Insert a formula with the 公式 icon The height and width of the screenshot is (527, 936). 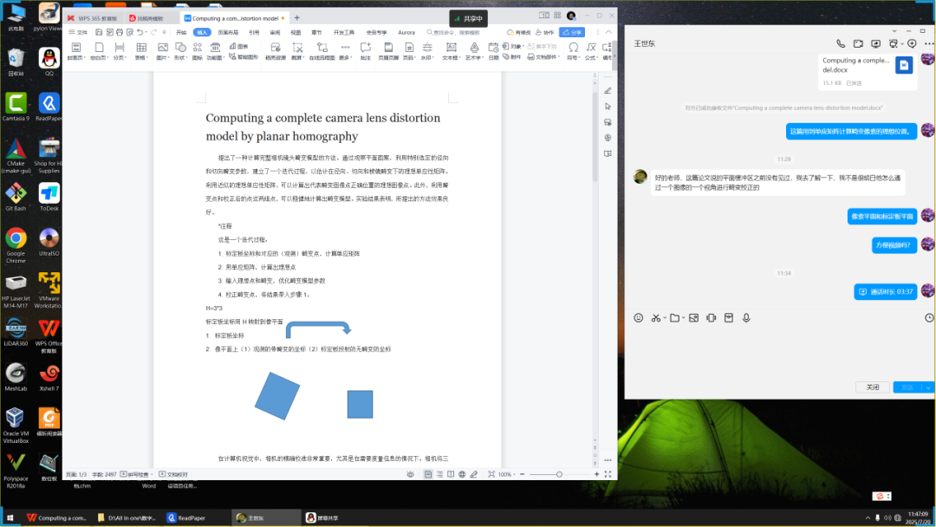click(591, 51)
